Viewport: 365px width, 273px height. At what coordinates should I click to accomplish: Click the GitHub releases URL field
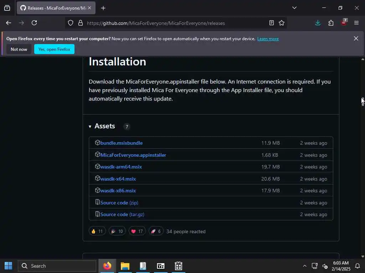pyautogui.click(x=156, y=23)
